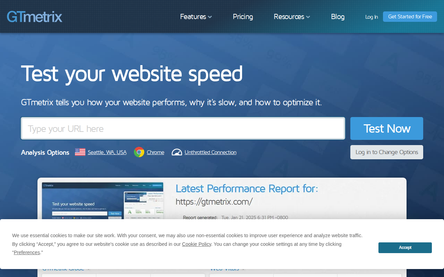Image resolution: width=444 pixels, height=277 pixels.
Task: Click Latest Performance Report for heading
Action: 247,188
